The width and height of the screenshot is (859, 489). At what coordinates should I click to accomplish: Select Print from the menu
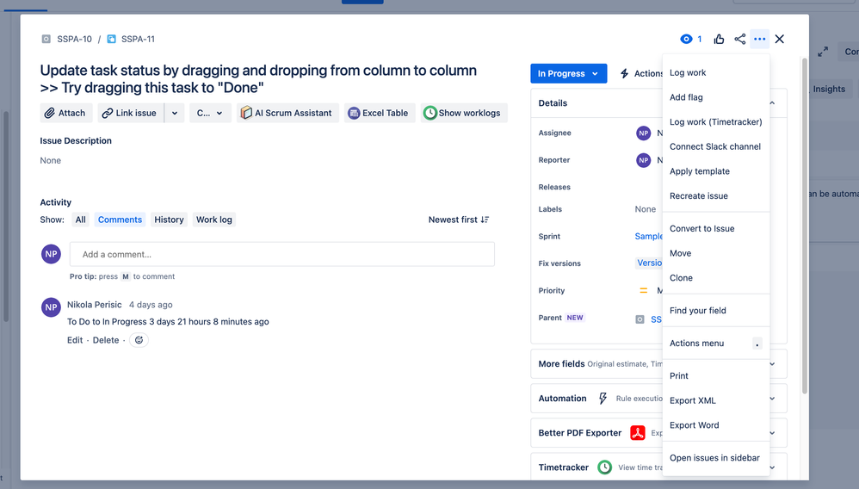click(x=716, y=375)
